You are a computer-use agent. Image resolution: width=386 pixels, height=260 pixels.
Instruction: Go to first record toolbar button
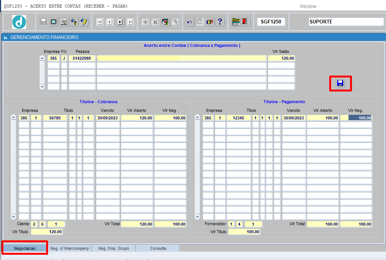click(x=100, y=22)
